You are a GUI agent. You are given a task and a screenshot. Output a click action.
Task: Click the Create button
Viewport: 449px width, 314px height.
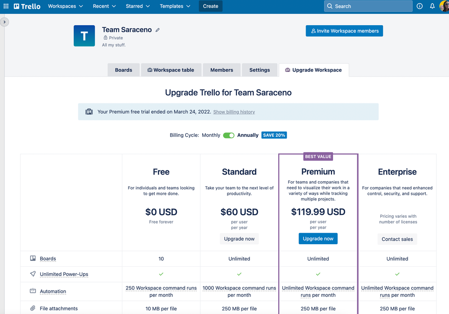click(210, 6)
